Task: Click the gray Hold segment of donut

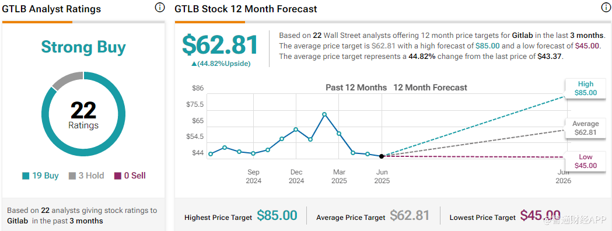Action: pos(66,79)
